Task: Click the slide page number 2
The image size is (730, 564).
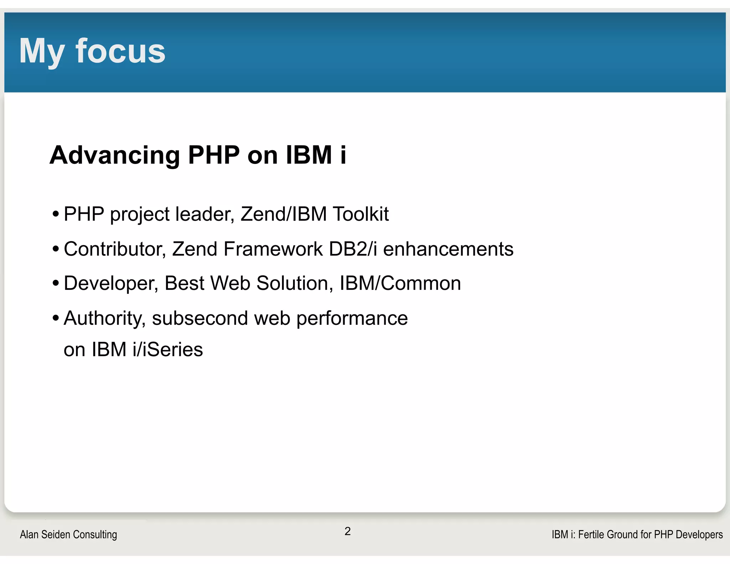Action: click(x=348, y=531)
